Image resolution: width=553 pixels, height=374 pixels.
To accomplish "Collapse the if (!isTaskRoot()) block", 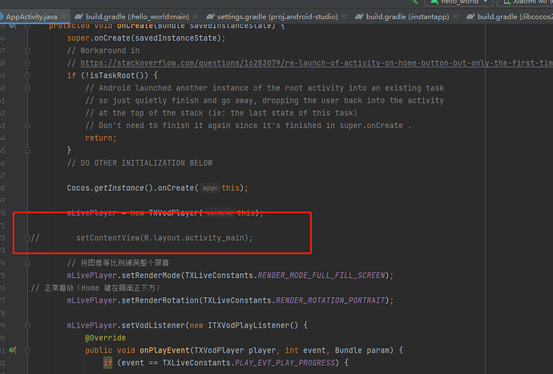I will click(x=28, y=75).
